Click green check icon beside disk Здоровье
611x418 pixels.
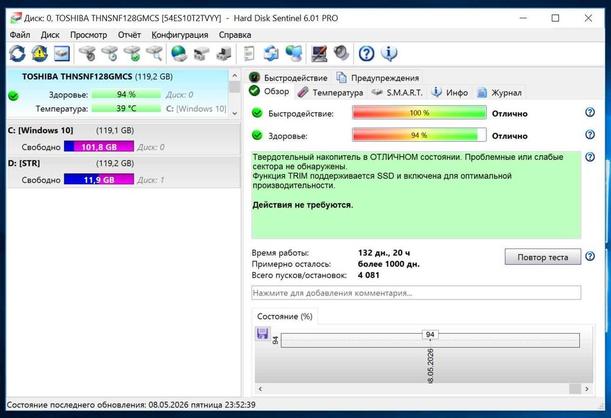pos(13,95)
